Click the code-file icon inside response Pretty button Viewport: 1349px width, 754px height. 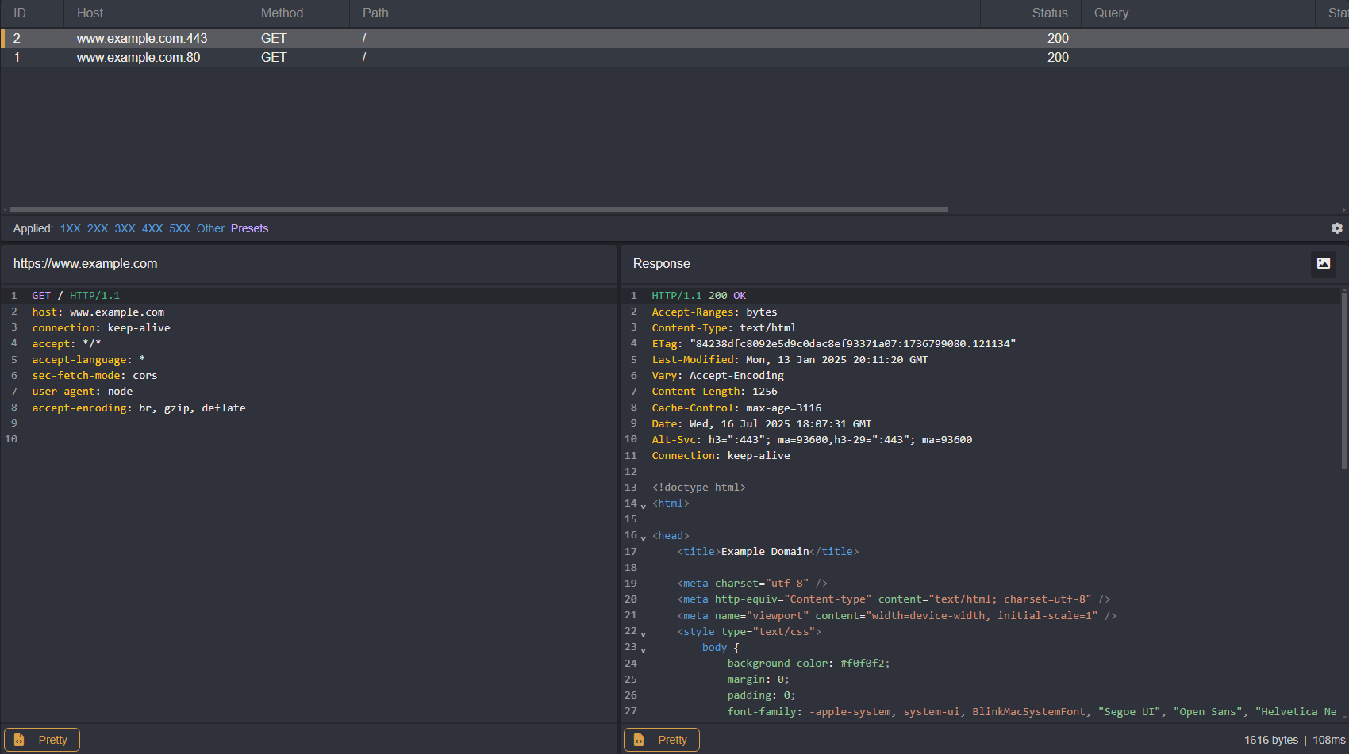640,739
